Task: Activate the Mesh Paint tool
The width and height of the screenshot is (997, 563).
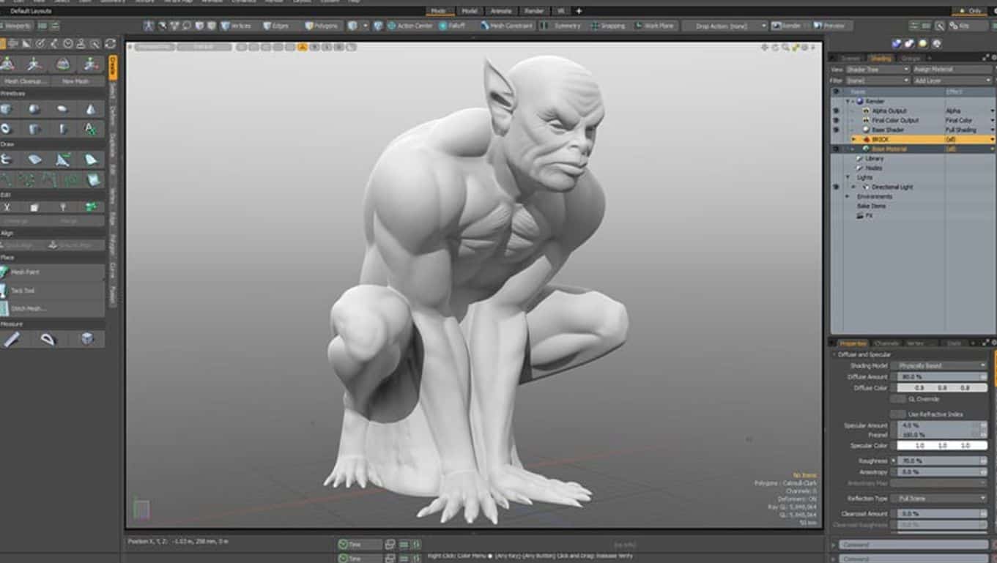Action: tap(29, 272)
